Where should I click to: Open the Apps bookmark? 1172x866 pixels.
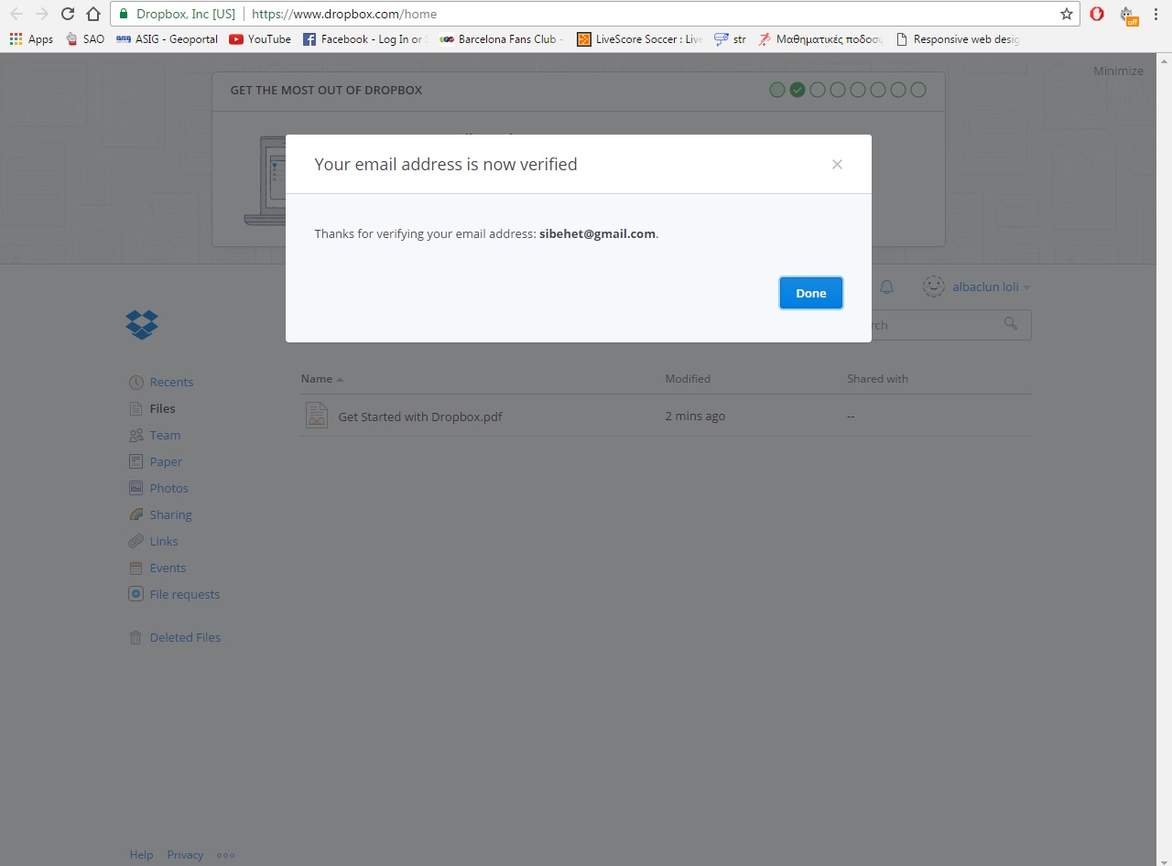tap(32, 39)
